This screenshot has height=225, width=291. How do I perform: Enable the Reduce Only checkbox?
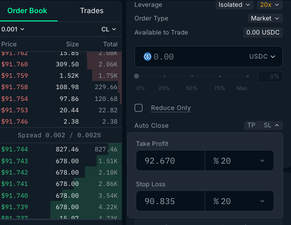[138, 108]
